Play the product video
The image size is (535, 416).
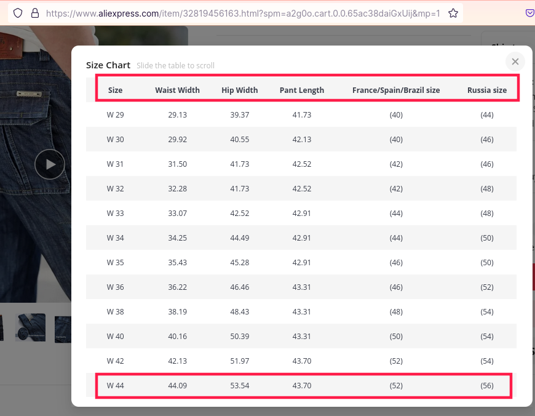(50, 164)
